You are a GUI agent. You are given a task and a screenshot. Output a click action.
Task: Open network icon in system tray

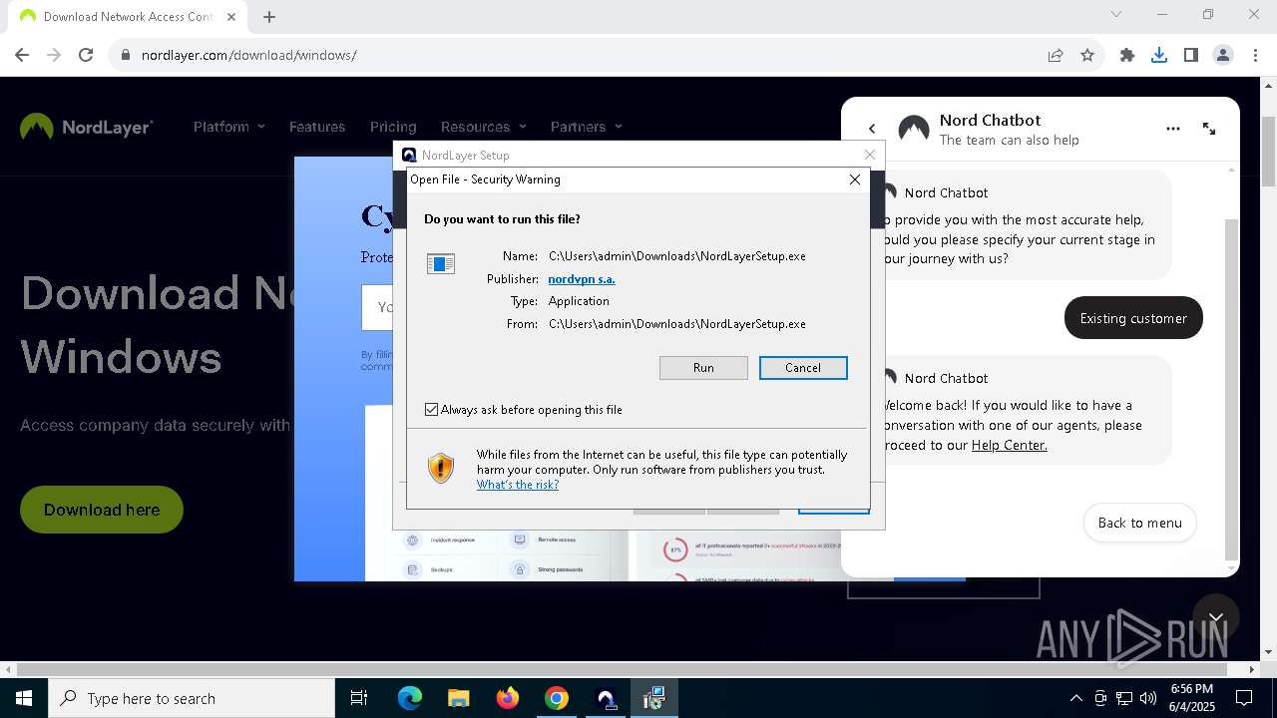[1124, 698]
